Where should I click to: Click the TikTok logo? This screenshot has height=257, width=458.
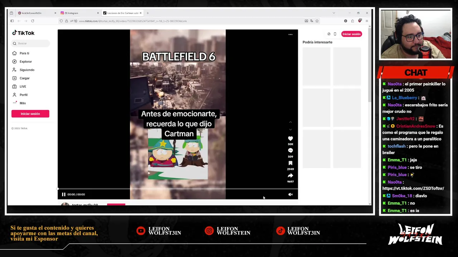click(x=23, y=33)
